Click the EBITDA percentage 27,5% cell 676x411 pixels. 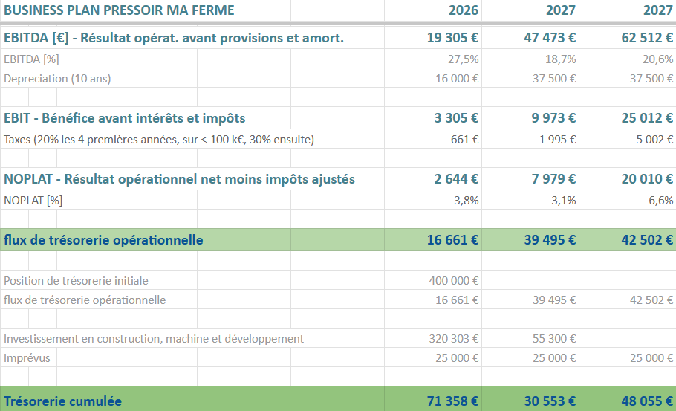click(x=464, y=59)
